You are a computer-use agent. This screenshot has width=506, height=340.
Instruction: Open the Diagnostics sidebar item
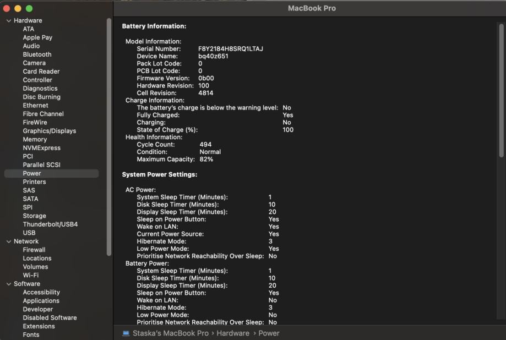40,89
